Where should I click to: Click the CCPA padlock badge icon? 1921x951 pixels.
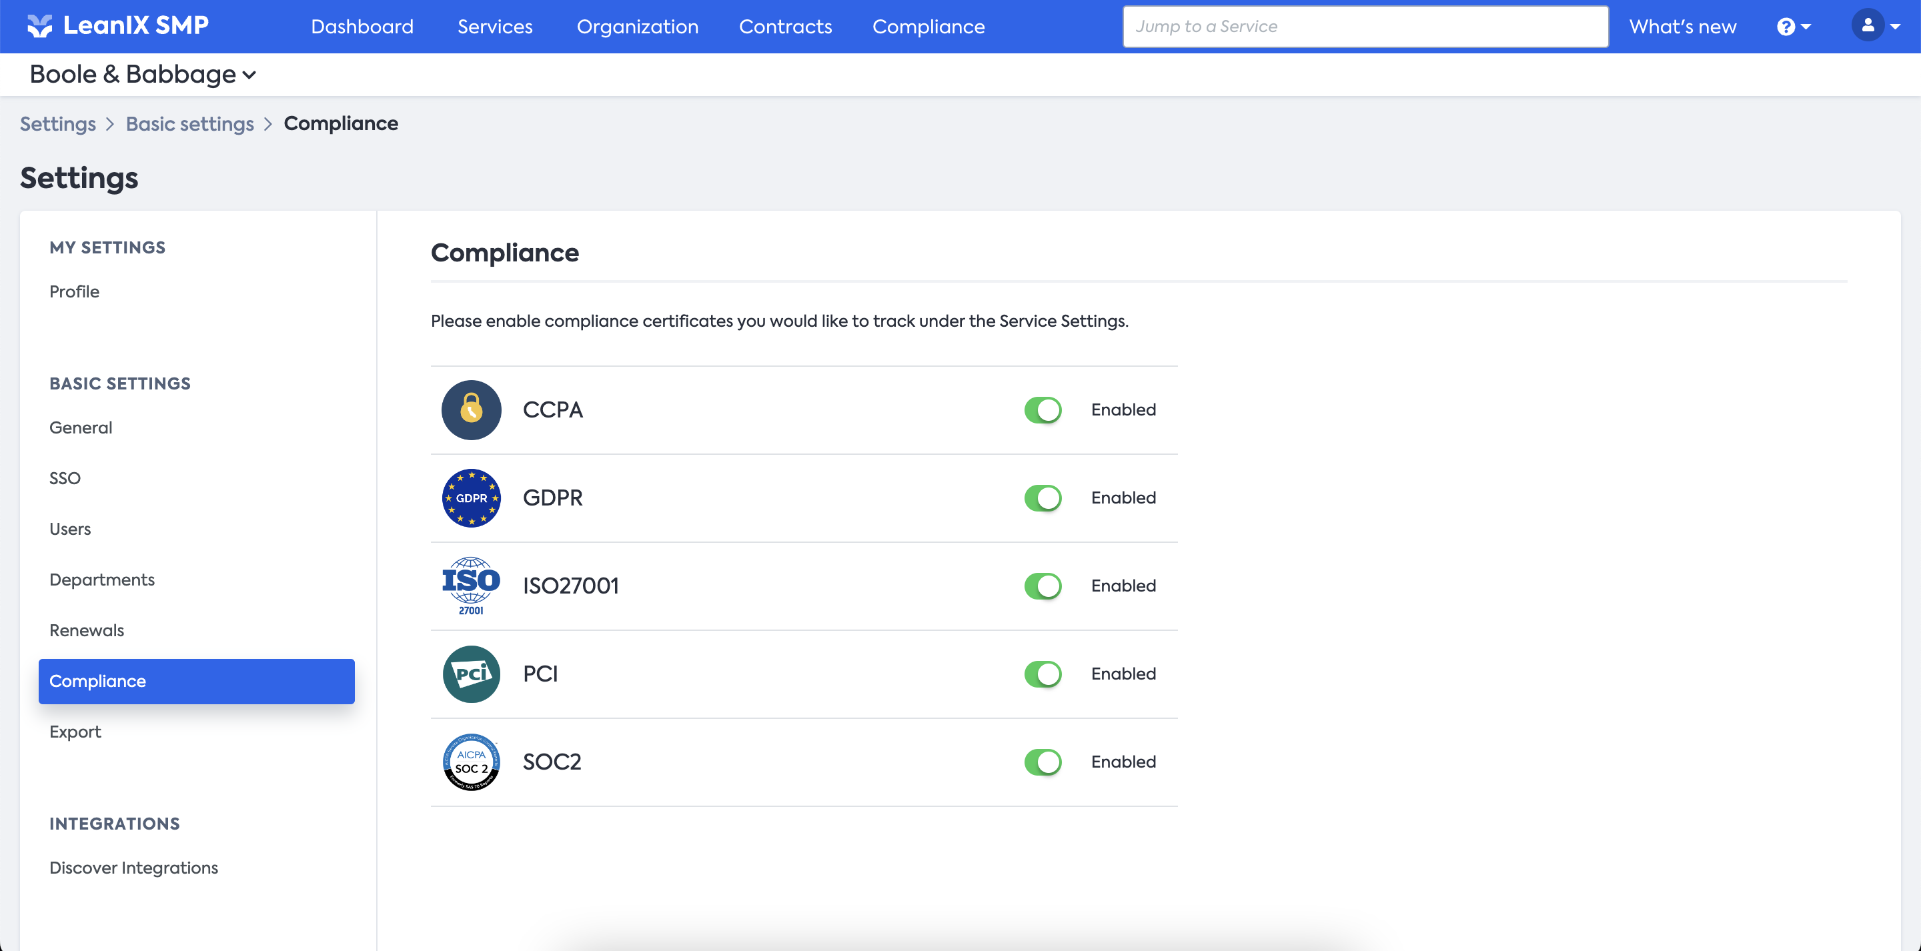click(x=472, y=409)
